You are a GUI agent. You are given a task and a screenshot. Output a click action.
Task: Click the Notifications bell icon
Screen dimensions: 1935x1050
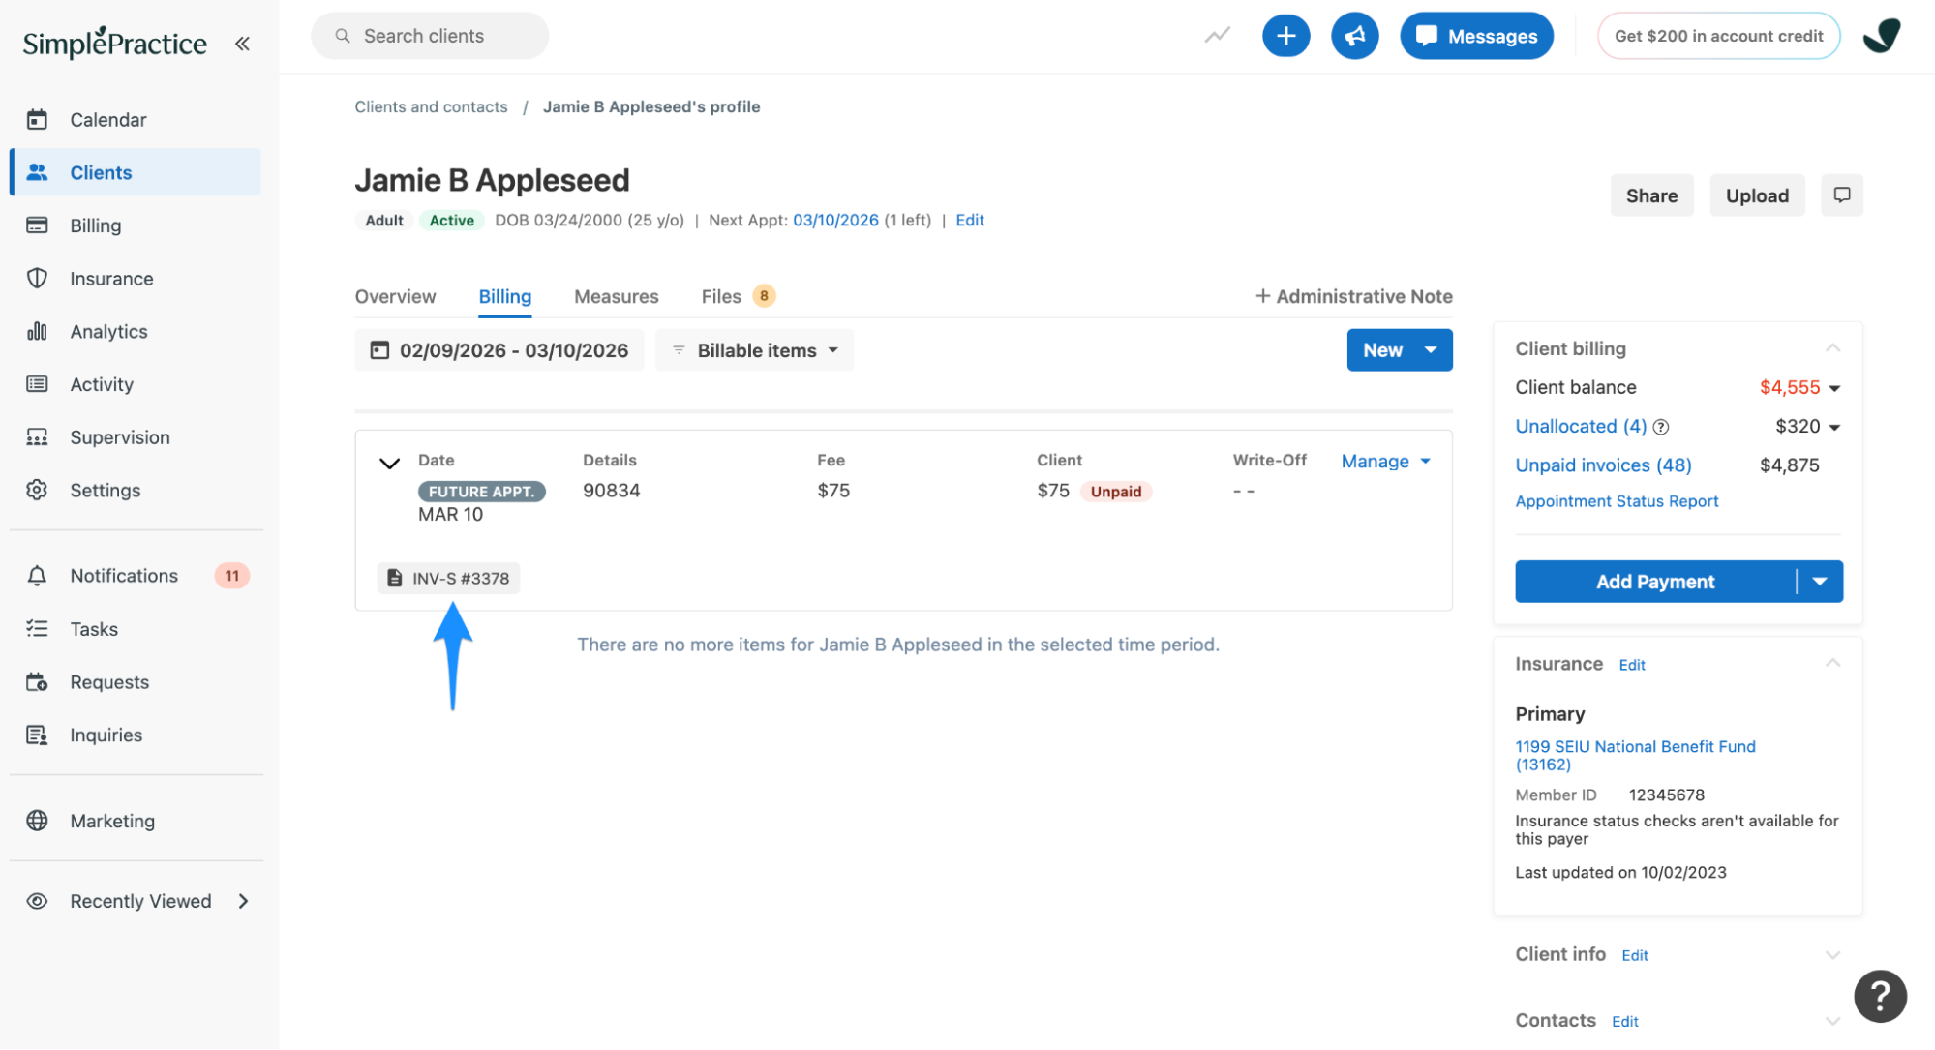[37, 576]
